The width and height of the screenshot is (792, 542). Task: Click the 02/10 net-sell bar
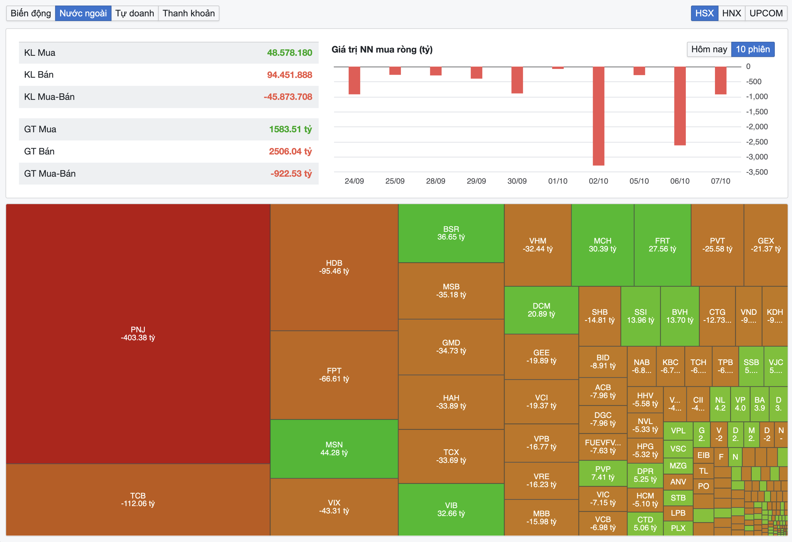pos(599,116)
